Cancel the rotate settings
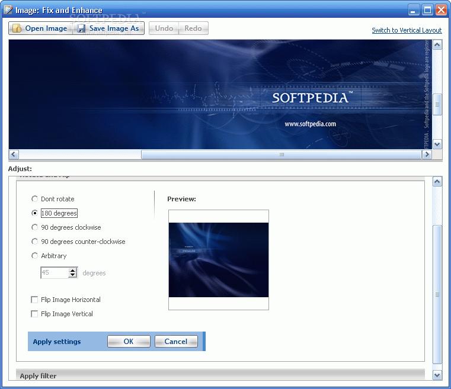Viewport: 451px width, 389px height. pos(176,341)
